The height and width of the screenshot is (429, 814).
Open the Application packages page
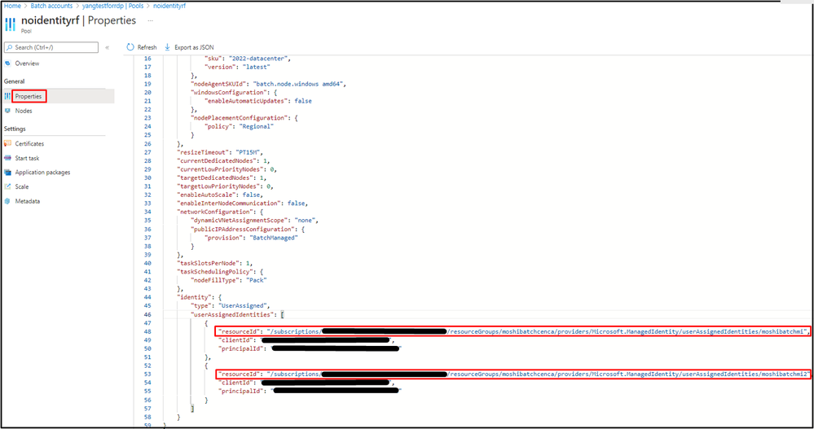[42, 173]
